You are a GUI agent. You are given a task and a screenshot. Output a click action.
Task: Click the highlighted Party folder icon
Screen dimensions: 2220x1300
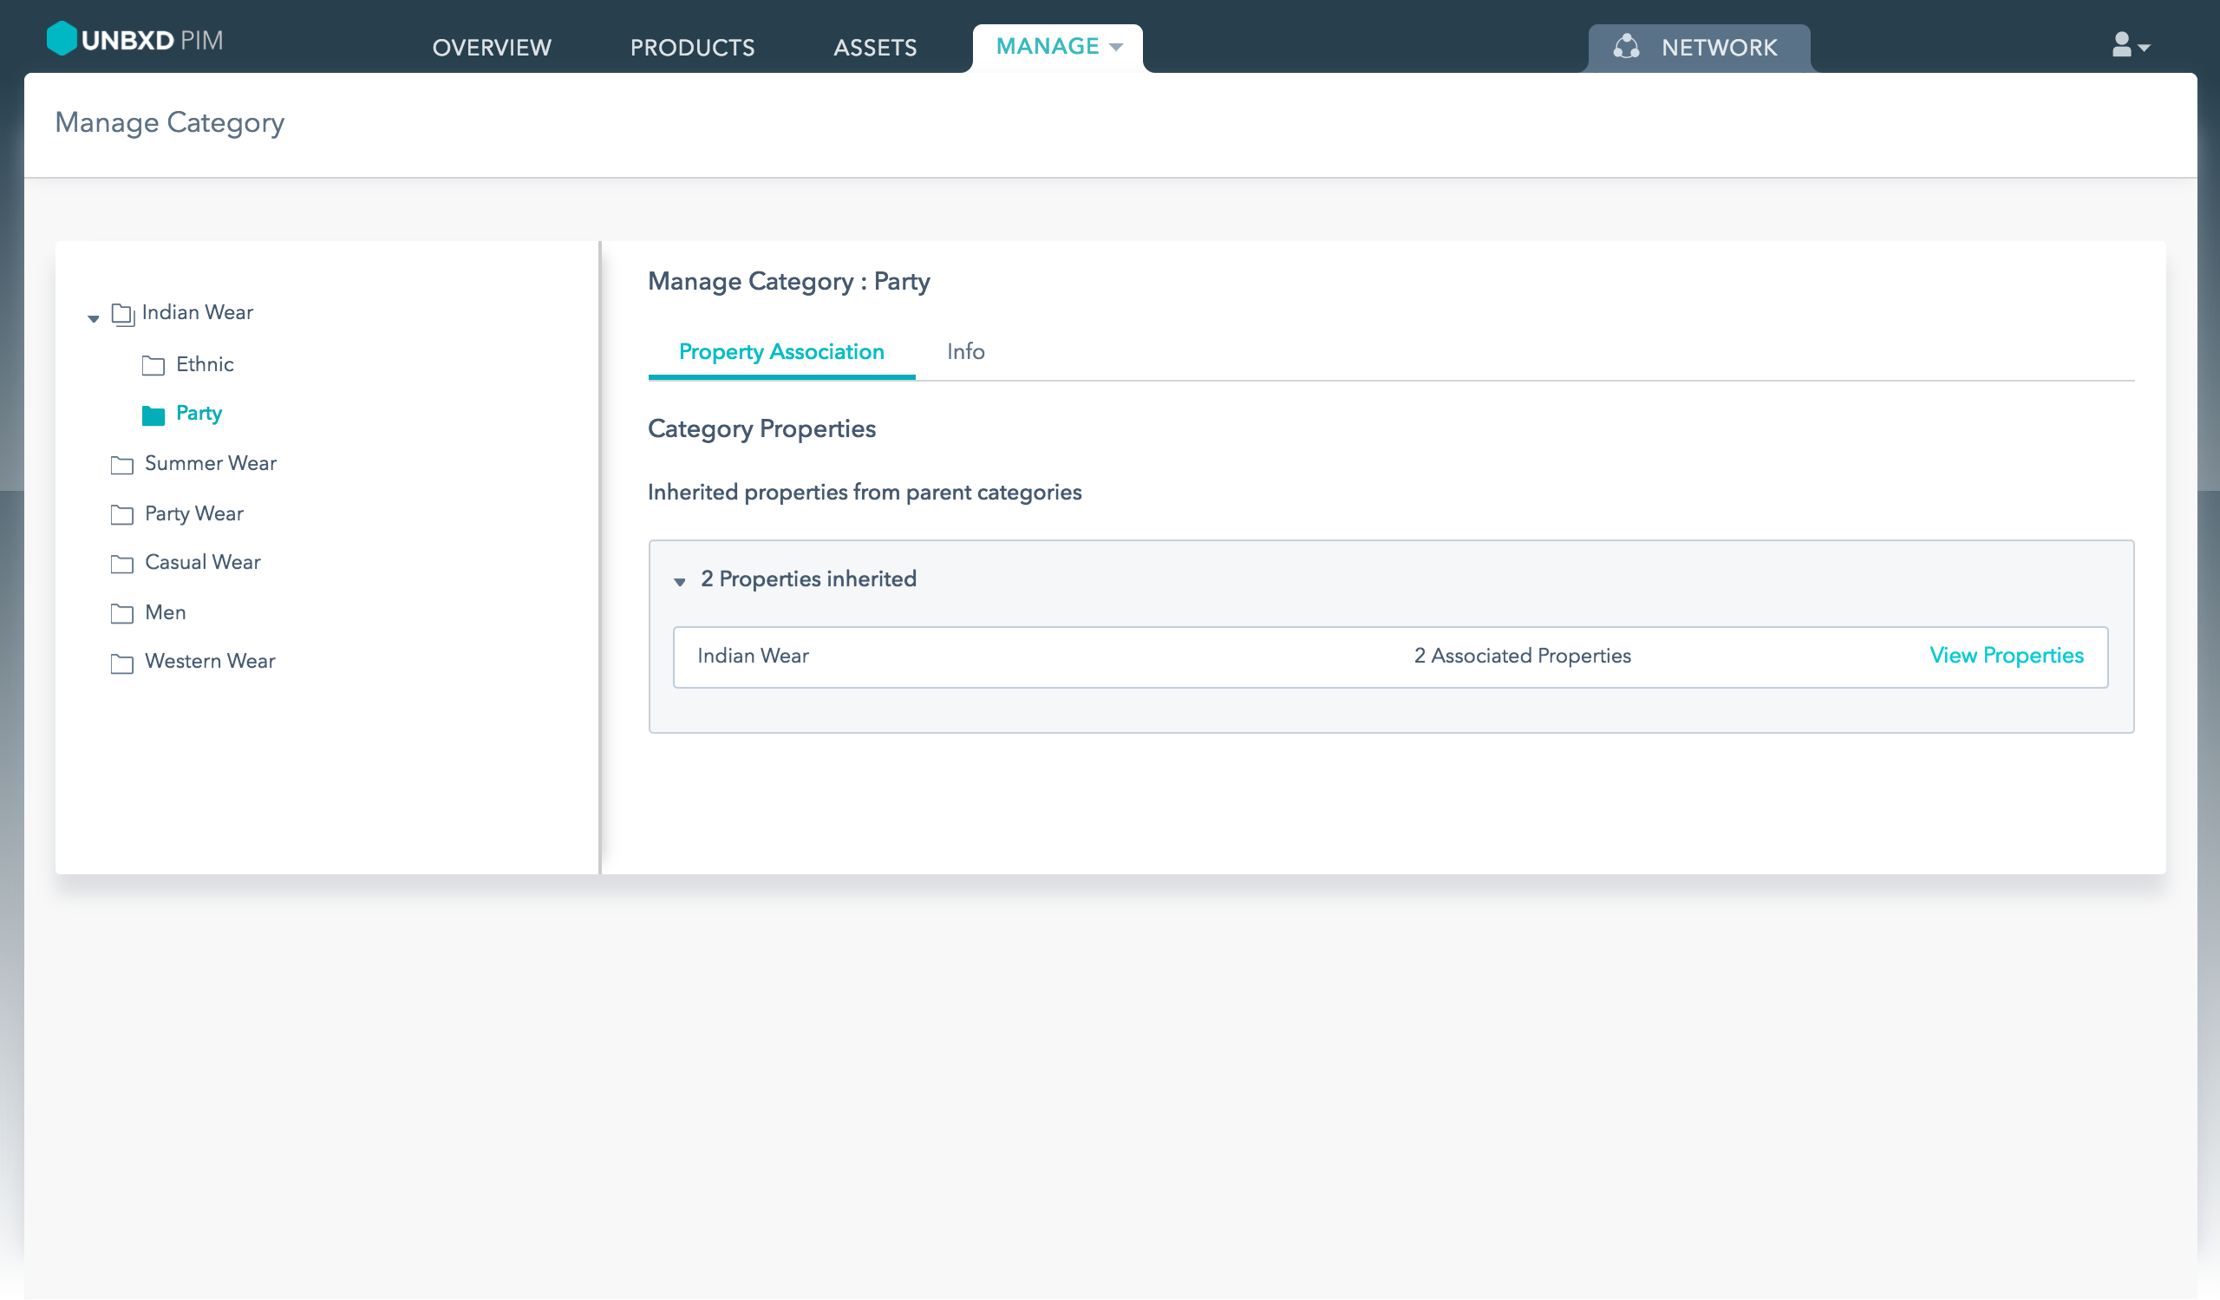pyautogui.click(x=153, y=415)
